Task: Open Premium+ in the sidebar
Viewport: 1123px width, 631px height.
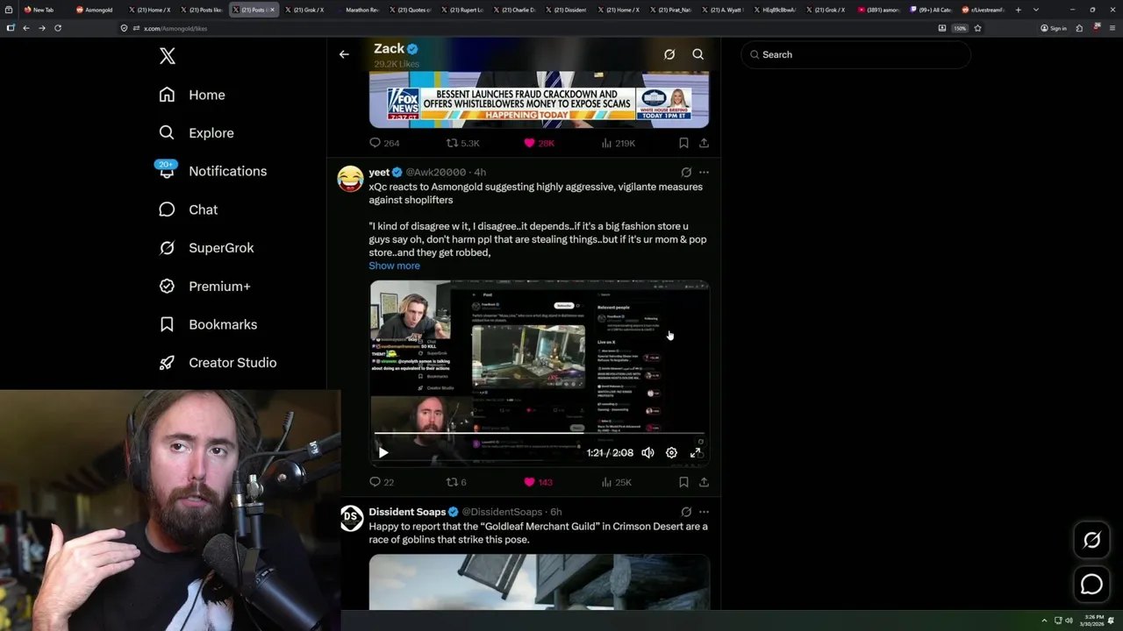Action: 204,287
